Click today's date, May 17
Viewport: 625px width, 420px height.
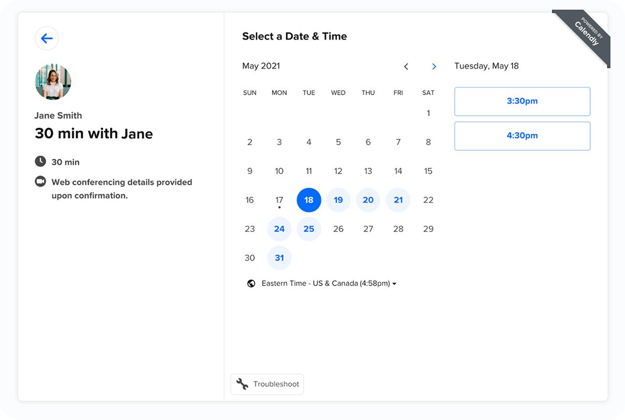click(x=279, y=200)
